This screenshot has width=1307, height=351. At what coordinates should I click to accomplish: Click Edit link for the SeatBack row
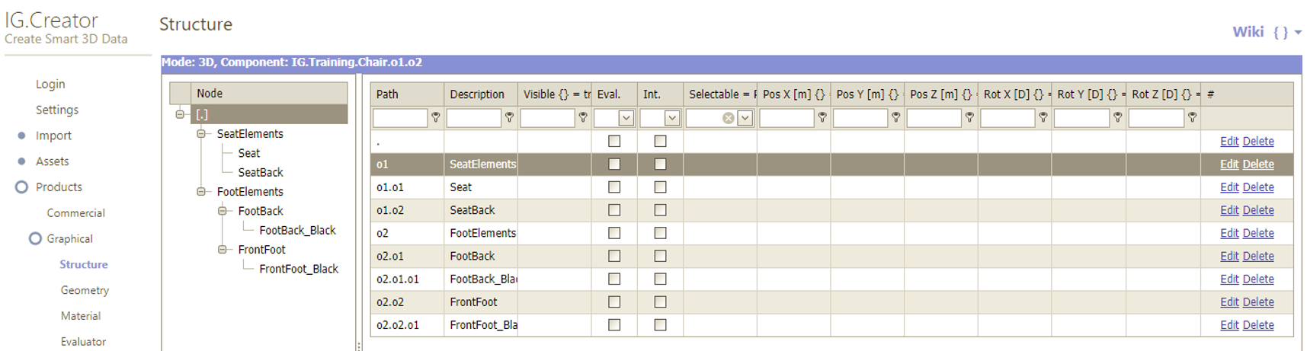(1229, 210)
